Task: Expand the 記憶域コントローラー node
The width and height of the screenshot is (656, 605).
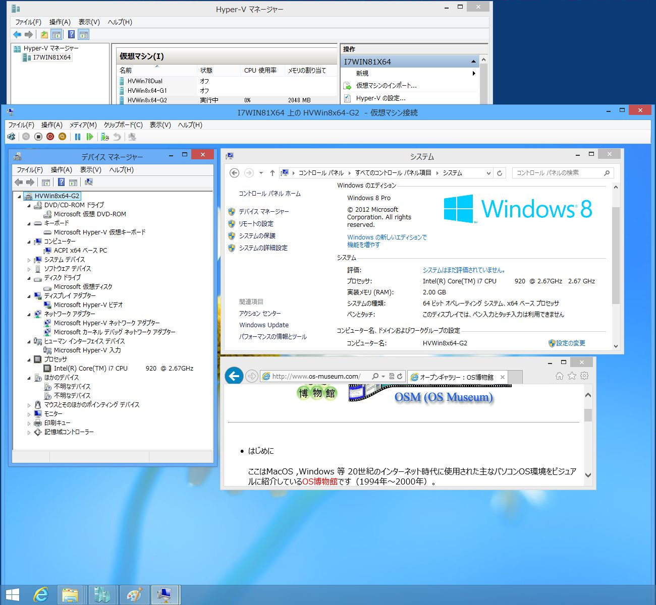Action: (x=29, y=433)
